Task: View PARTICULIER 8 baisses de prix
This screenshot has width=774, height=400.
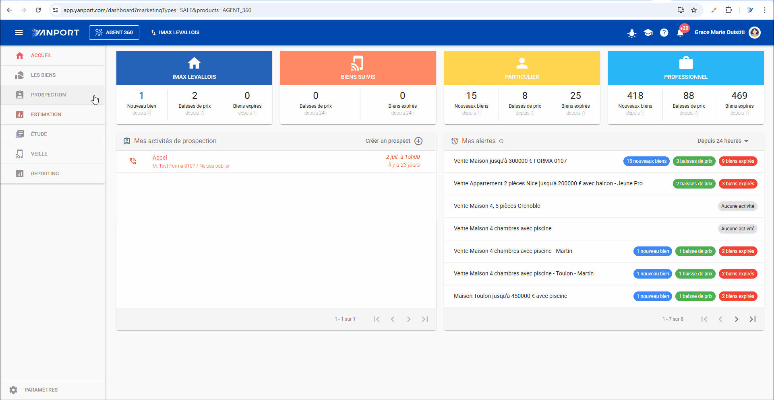Action: tap(525, 103)
